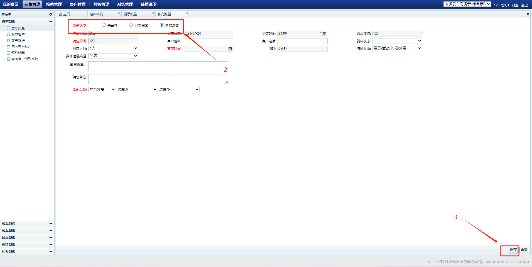532x267 pixels.
Task: Expand 整车销售 section with plus icon
Action: 51,224
